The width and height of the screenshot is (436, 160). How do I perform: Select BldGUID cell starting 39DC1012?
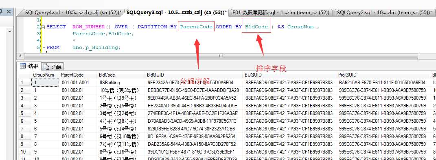tap(193, 152)
